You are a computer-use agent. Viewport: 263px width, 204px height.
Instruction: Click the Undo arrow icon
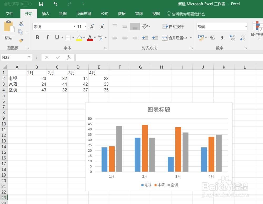(55, 4)
